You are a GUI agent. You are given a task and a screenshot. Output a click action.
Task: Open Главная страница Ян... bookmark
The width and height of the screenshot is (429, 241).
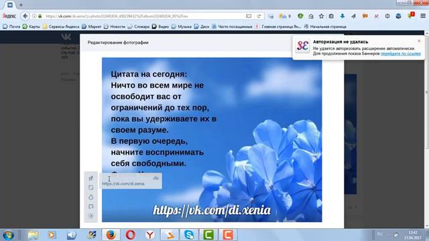(x=278, y=27)
